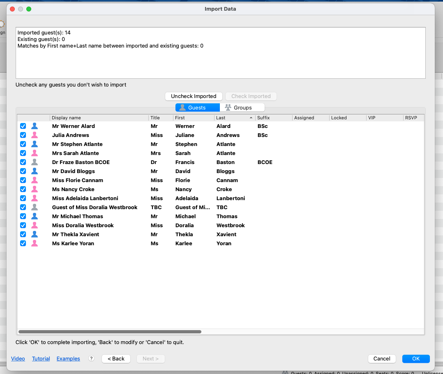Click the pink icon next to Ms Nancy Croke
Image resolution: width=443 pixels, height=374 pixels.
pos(35,189)
